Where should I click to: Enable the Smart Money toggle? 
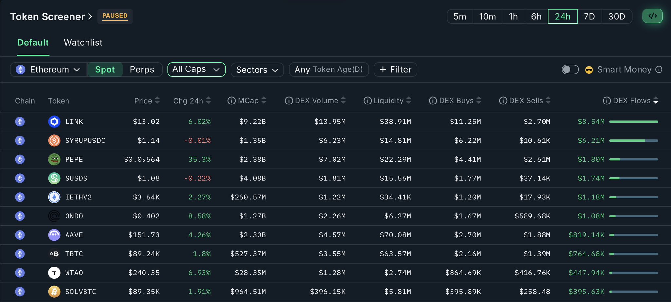[x=570, y=69]
